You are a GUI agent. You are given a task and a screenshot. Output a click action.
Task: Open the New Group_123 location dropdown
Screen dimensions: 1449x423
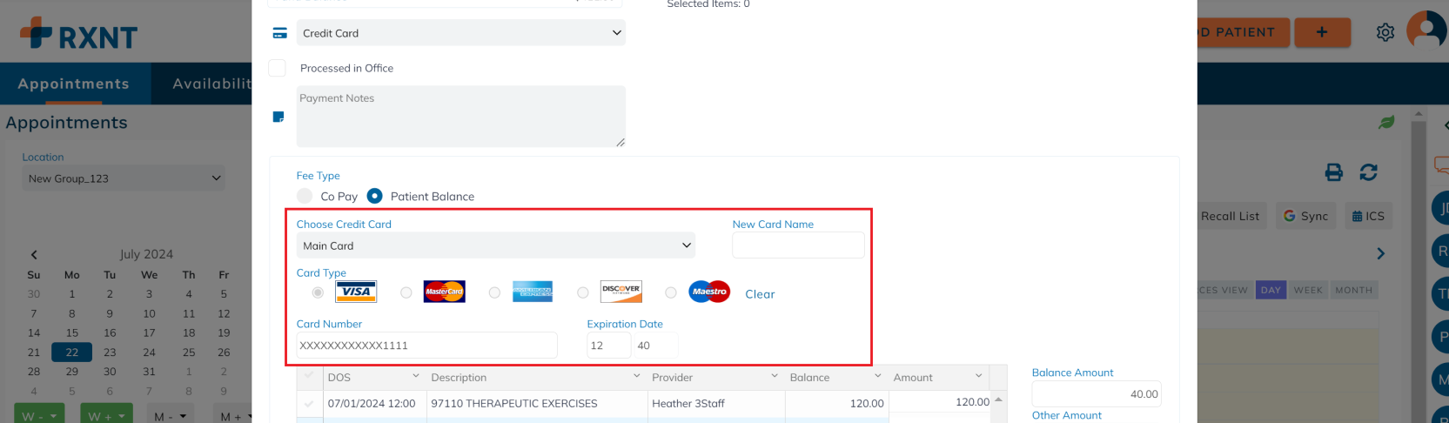pyautogui.click(x=123, y=178)
